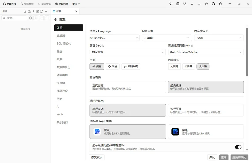Open 快捷键 settings category
Viewport: 252px width, 163px height.
69,83
